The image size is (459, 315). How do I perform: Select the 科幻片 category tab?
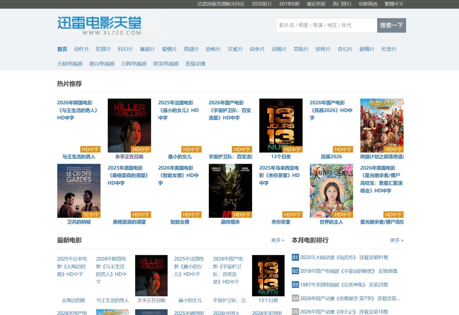click(x=125, y=49)
